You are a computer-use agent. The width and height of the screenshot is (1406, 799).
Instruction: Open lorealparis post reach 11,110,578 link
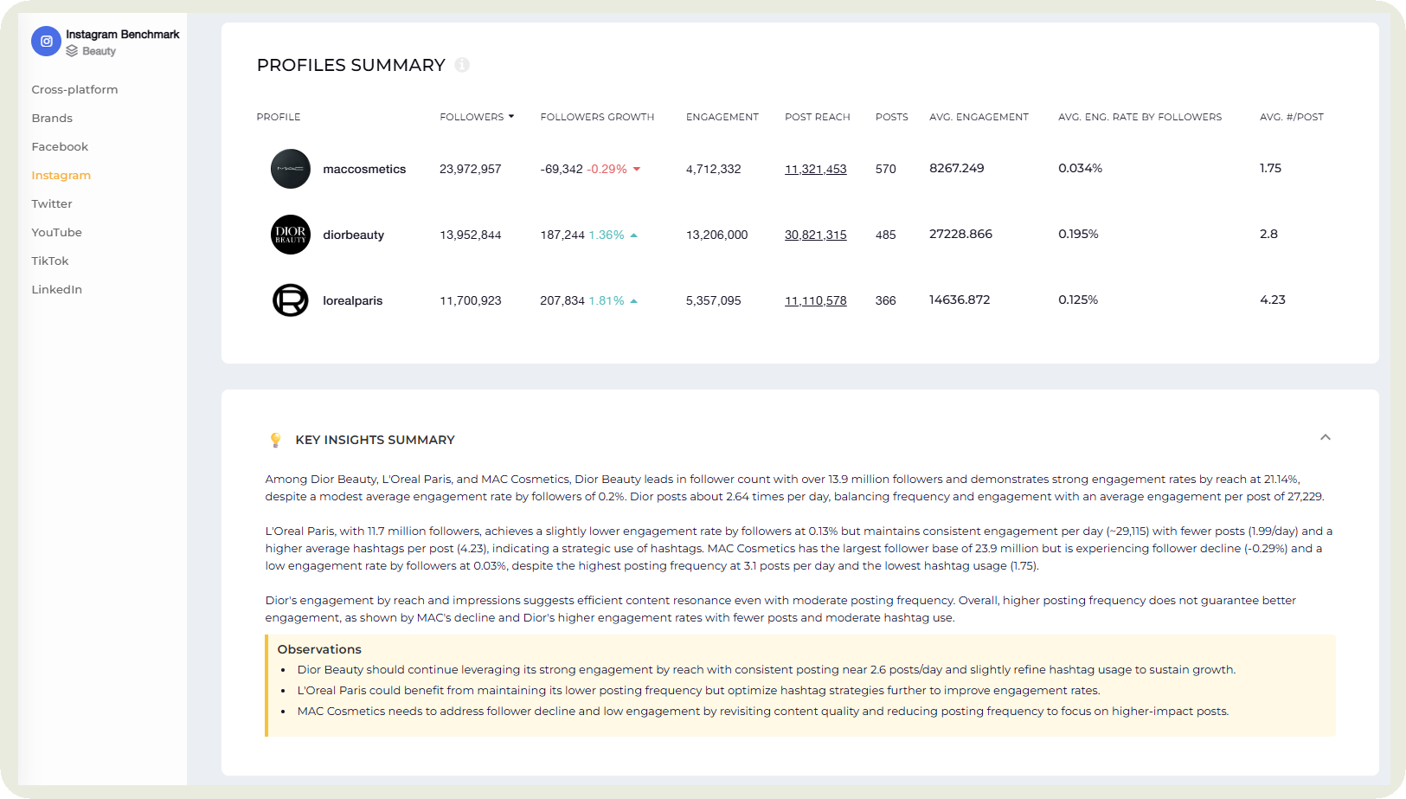[815, 300]
